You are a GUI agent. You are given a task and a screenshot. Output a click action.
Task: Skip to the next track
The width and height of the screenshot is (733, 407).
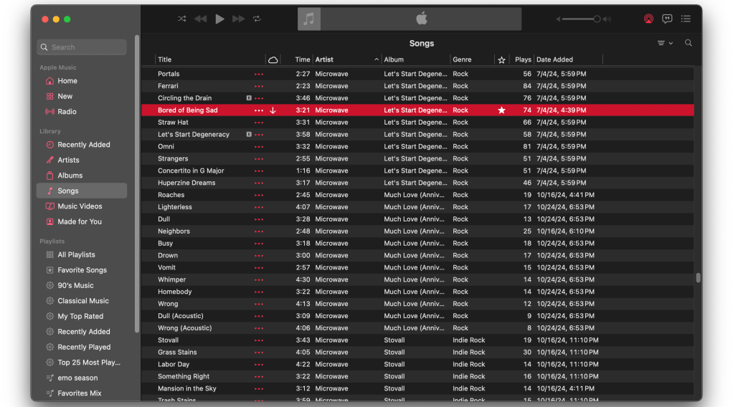(x=238, y=19)
